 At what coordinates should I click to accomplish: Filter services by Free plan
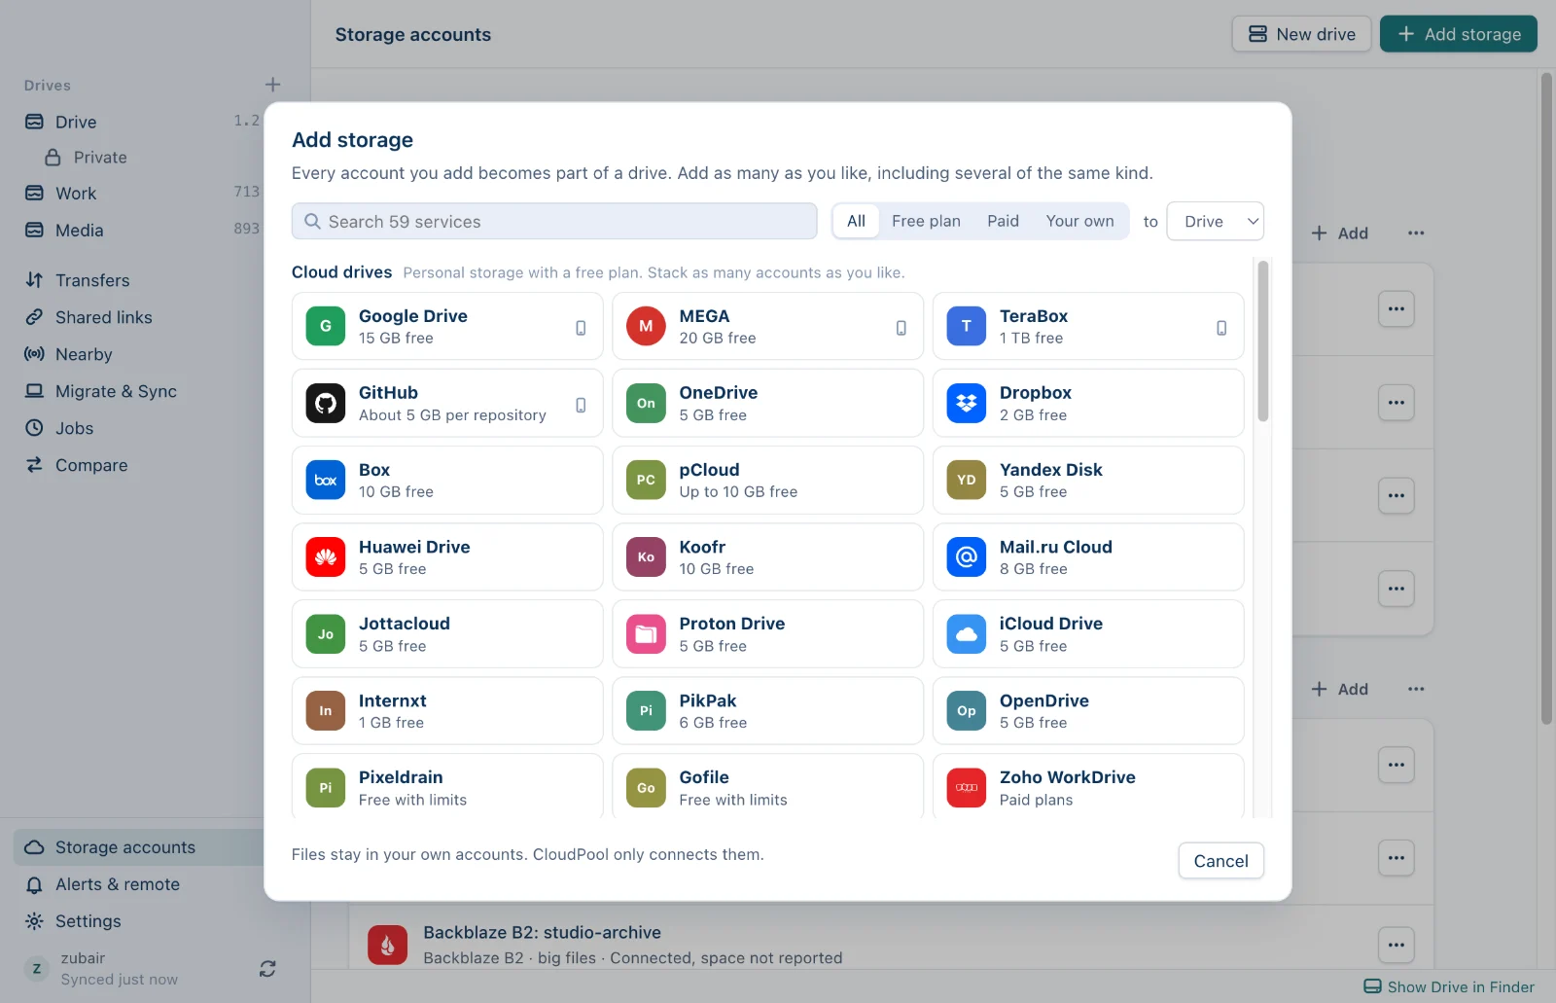[x=926, y=221]
